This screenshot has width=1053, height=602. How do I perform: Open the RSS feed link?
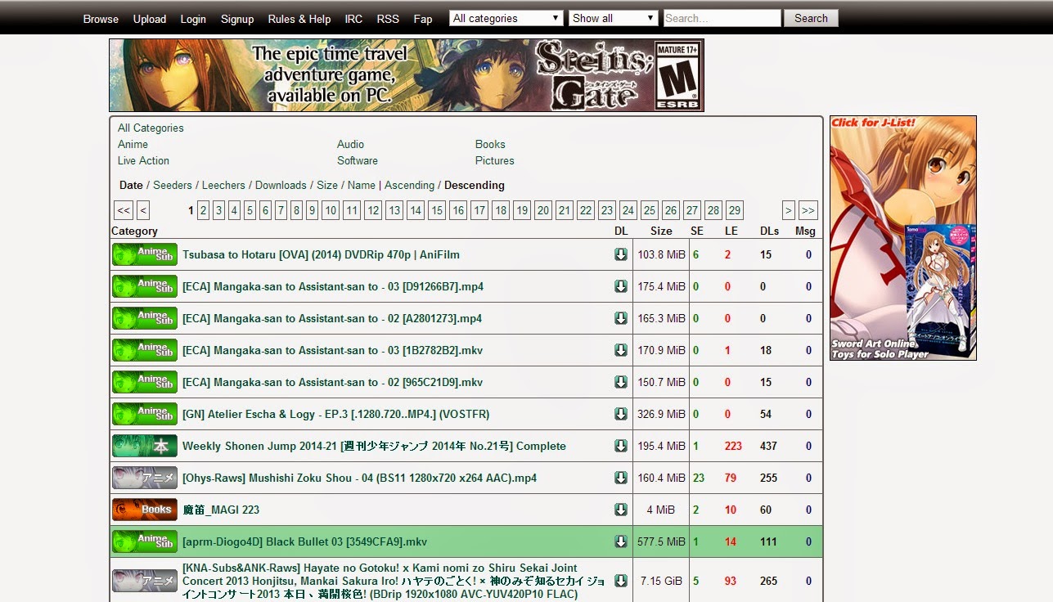click(x=388, y=19)
